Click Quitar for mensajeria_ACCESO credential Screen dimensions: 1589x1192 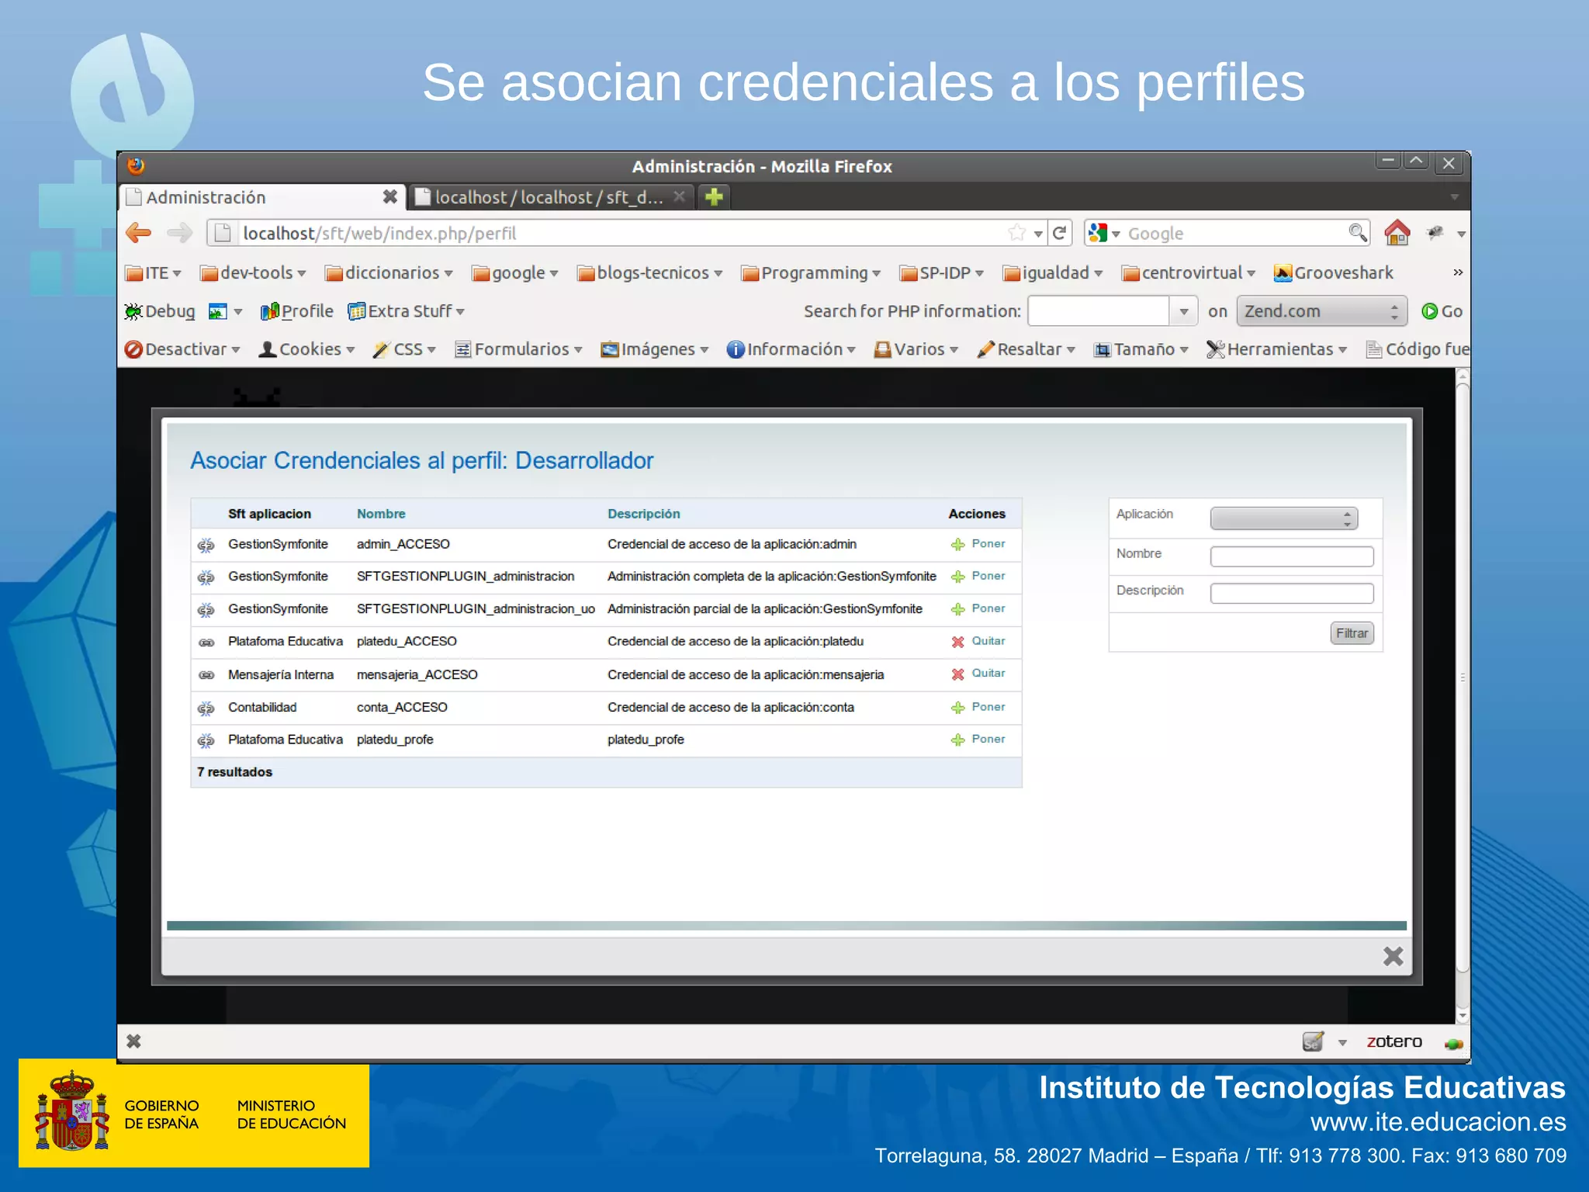[x=978, y=674]
